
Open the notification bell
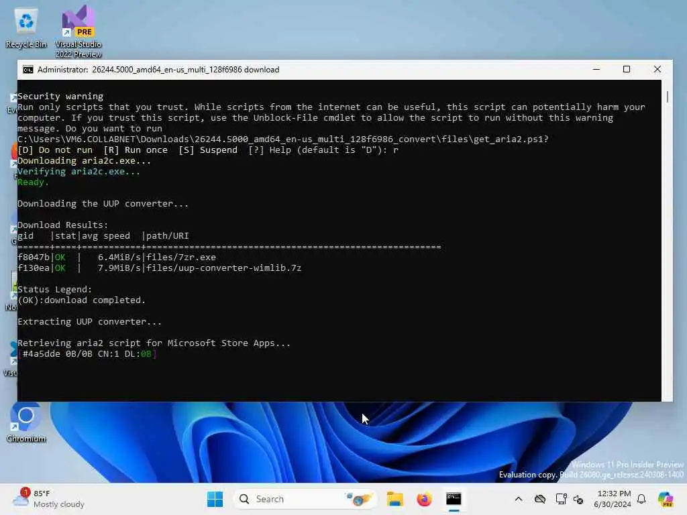tap(641, 499)
